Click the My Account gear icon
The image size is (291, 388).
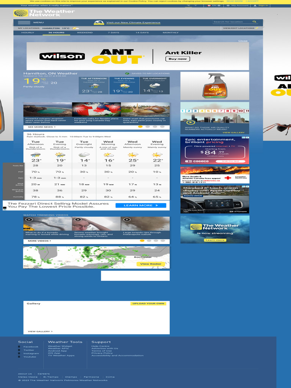tap(228, 5)
